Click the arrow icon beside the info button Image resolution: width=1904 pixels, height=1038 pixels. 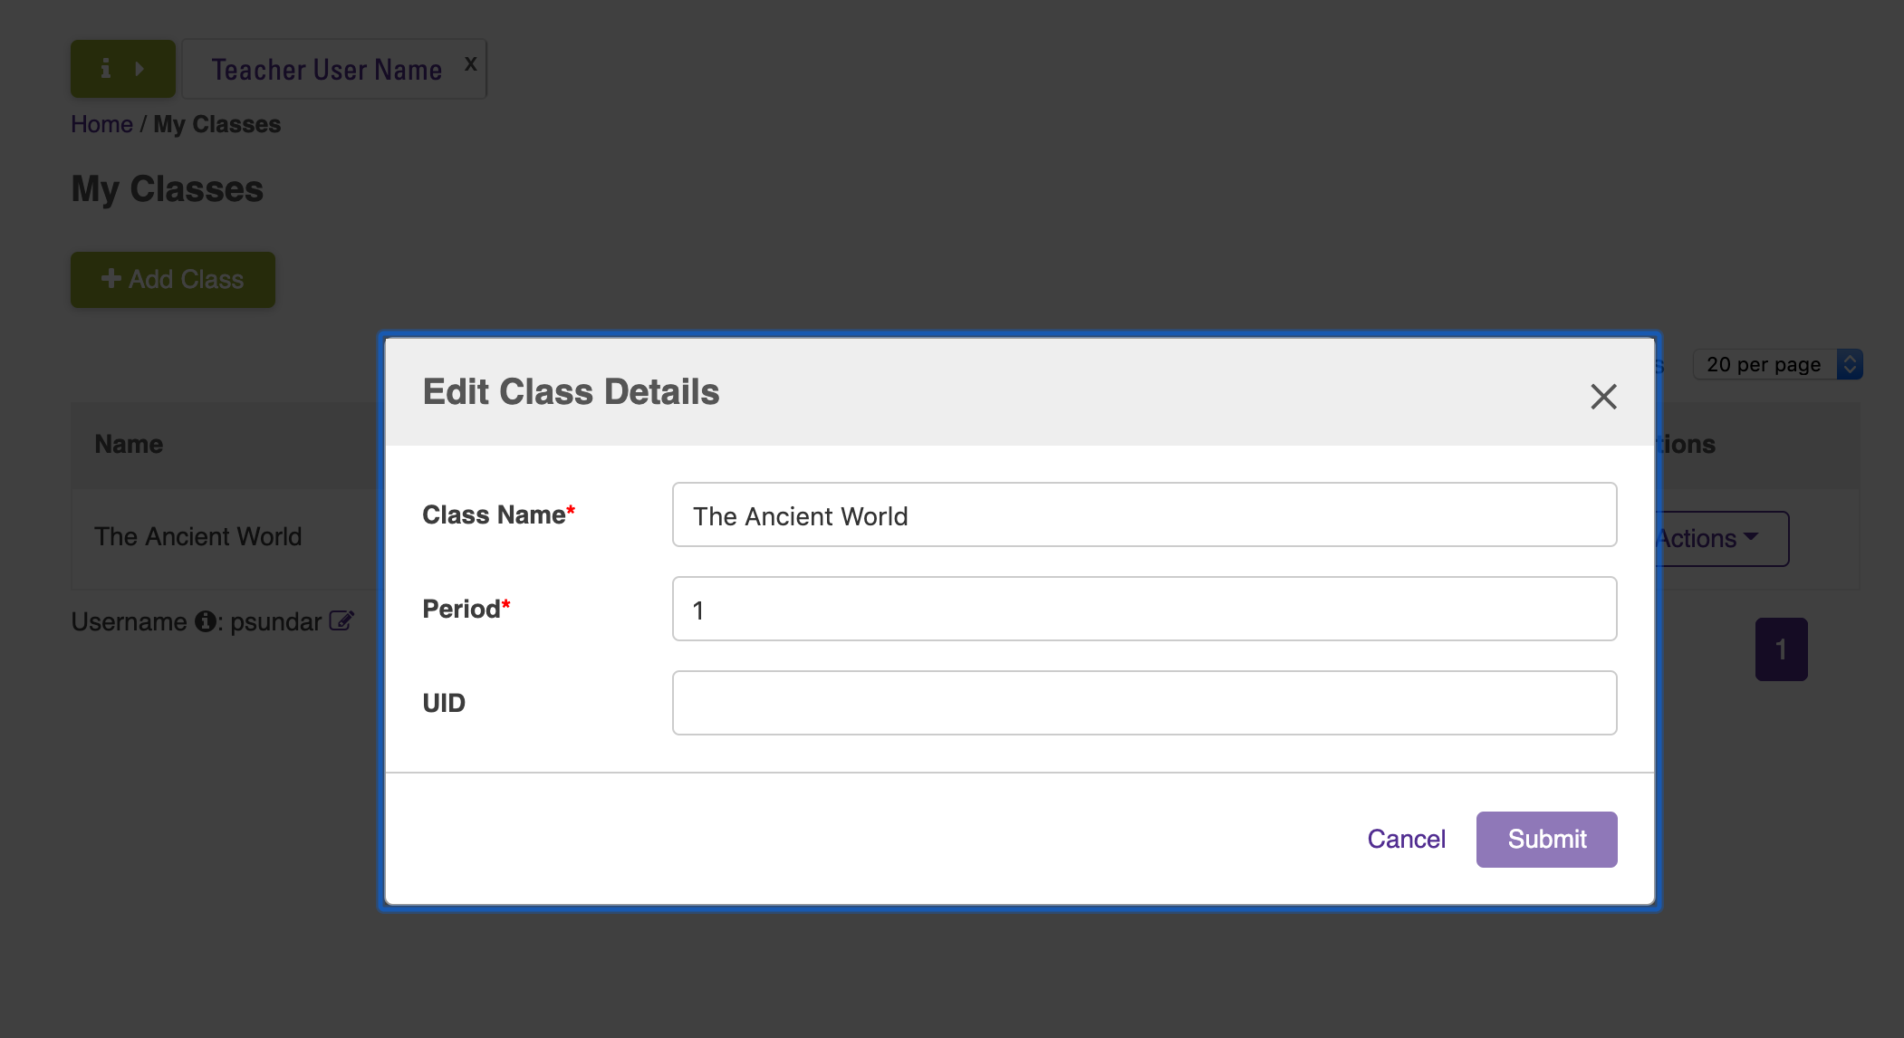point(140,68)
